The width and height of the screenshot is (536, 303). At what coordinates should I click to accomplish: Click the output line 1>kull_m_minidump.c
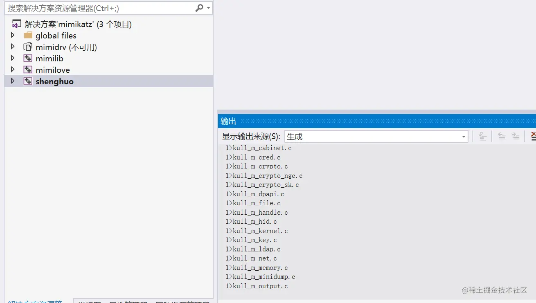261,277
